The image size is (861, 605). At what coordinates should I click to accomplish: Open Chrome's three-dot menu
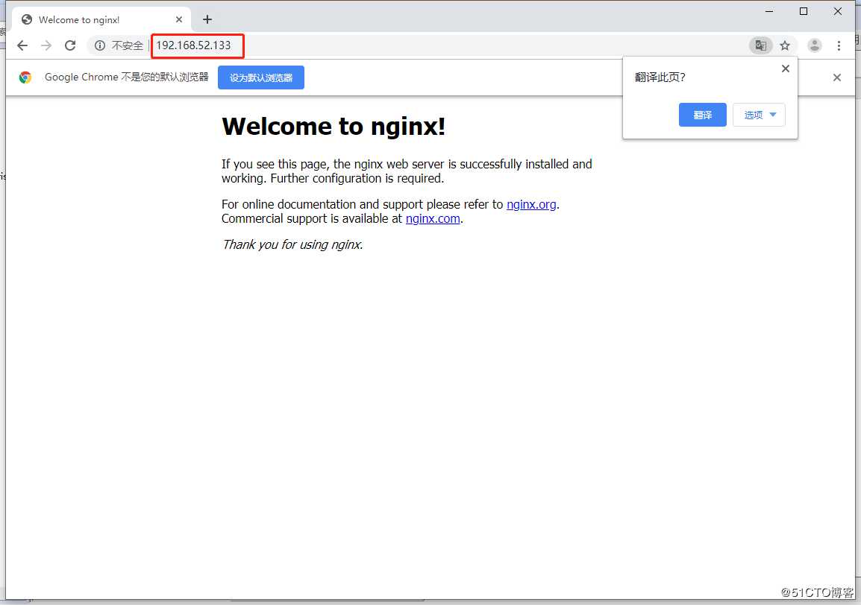(x=839, y=45)
